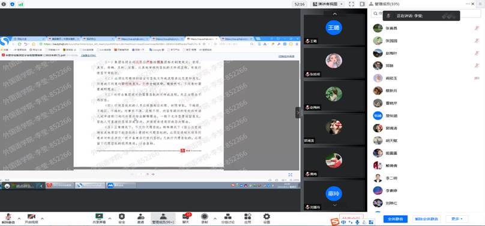
Task: Enter full screen mode icon in top bar
Action: 351,4
